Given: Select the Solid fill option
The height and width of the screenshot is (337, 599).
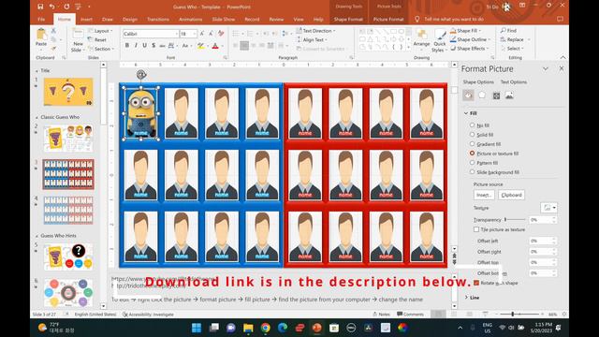Looking at the screenshot, I should tap(472, 135).
